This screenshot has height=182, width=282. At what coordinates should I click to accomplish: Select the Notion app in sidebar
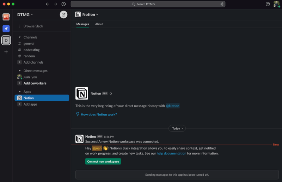pos(42,98)
